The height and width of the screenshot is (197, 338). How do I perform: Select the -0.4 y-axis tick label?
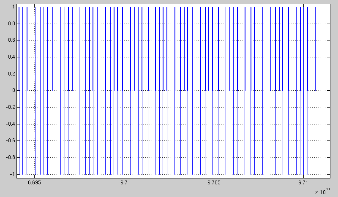point(10,124)
